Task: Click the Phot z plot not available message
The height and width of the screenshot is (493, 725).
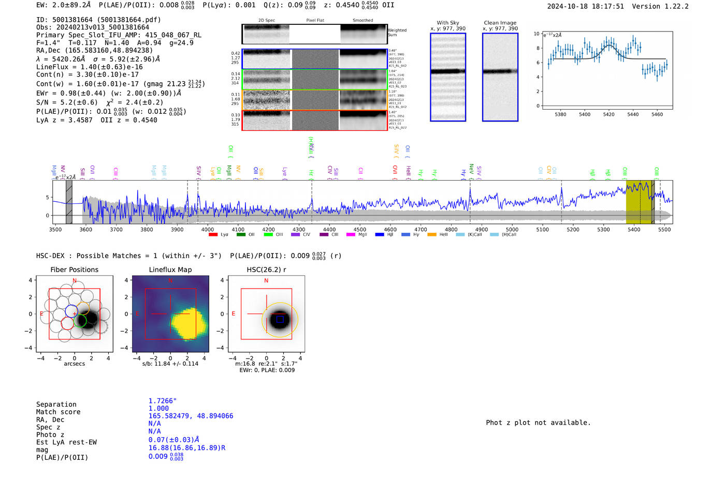Action: [538, 423]
